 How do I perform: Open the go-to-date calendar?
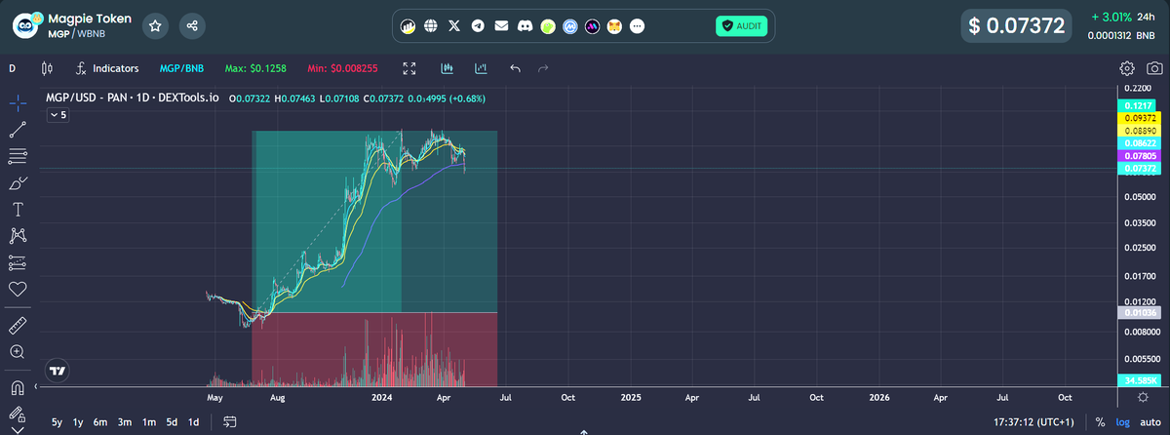[230, 422]
